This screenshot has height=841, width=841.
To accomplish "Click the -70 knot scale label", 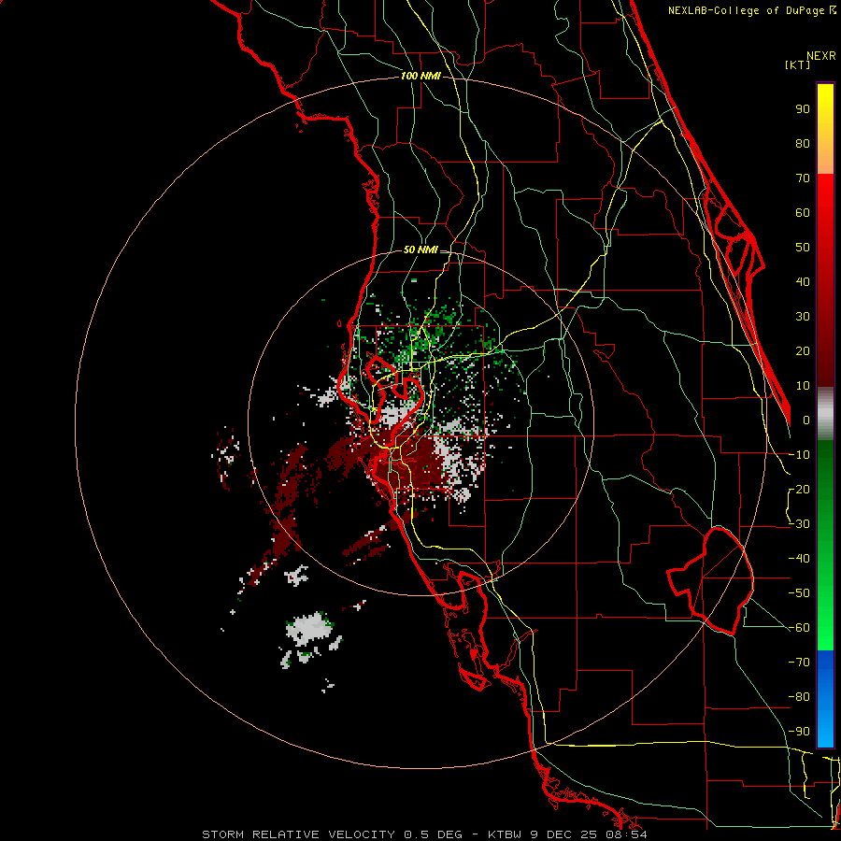I will pos(799,663).
